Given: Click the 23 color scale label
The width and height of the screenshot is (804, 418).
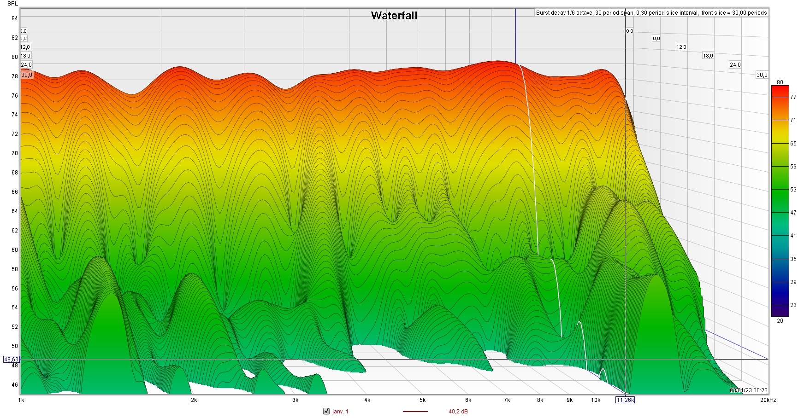Looking at the screenshot, I should (x=793, y=305).
